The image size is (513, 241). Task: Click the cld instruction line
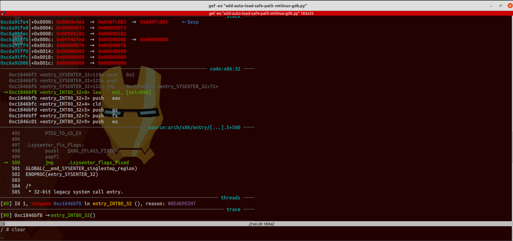point(55,104)
